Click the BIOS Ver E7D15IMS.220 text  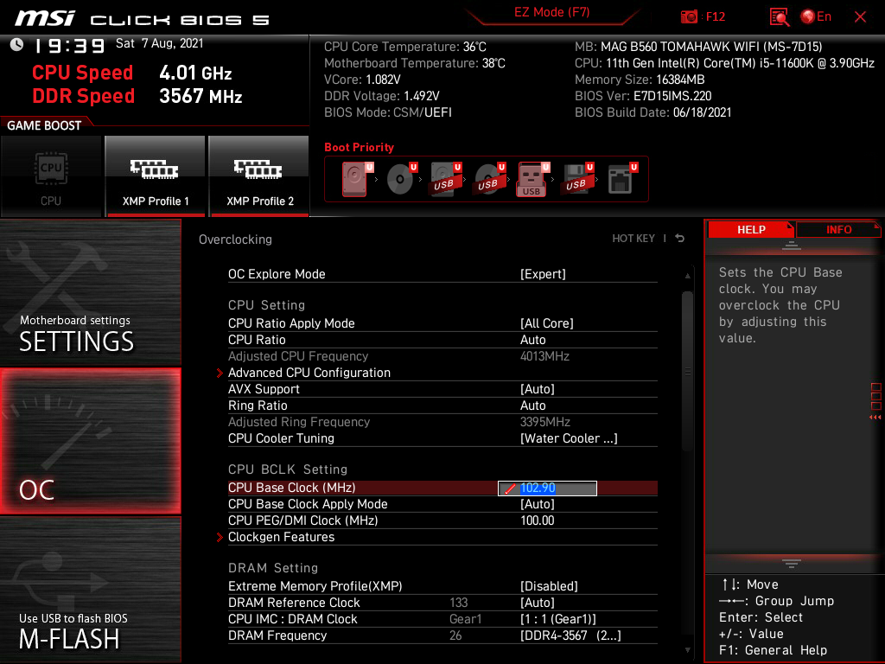(x=643, y=96)
